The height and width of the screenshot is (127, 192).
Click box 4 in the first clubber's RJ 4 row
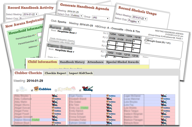tap(136, 50)
